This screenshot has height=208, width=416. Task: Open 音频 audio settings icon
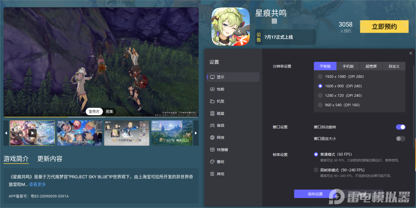212,126
